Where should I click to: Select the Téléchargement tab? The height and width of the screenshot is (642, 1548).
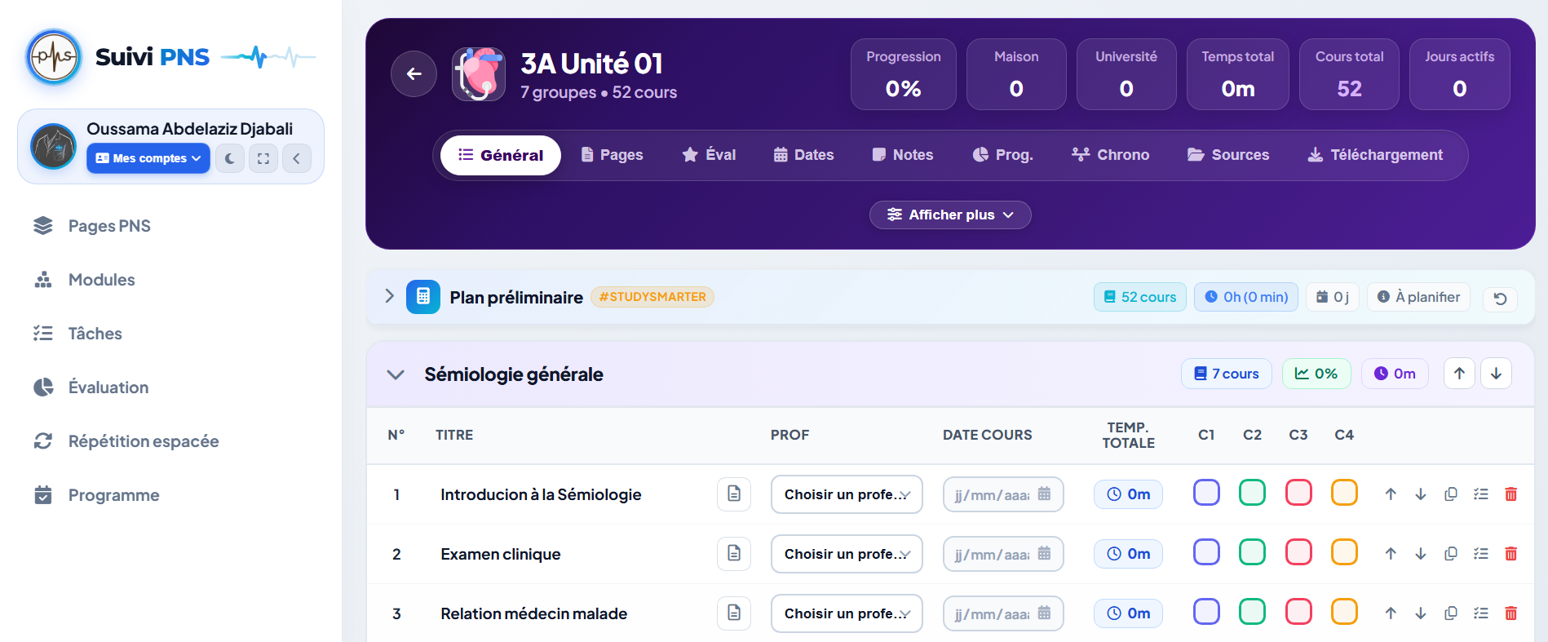[x=1375, y=155]
